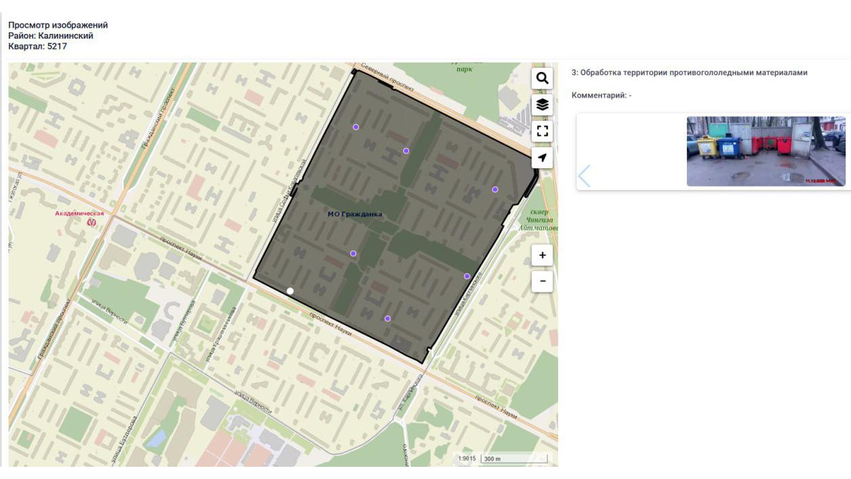Click the geolocation arrow button

pos(542,158)
